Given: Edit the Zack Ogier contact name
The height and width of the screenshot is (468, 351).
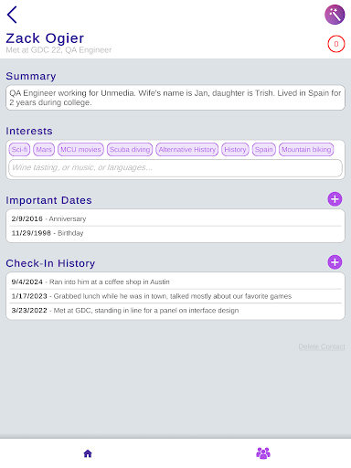Looking at the screenshot, I should click(45, 38).
